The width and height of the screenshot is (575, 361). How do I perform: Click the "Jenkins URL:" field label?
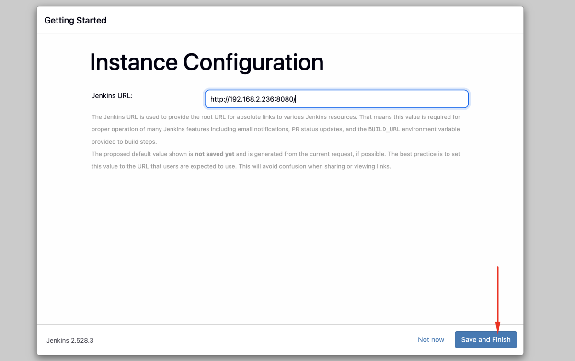[x=112, y=95]
